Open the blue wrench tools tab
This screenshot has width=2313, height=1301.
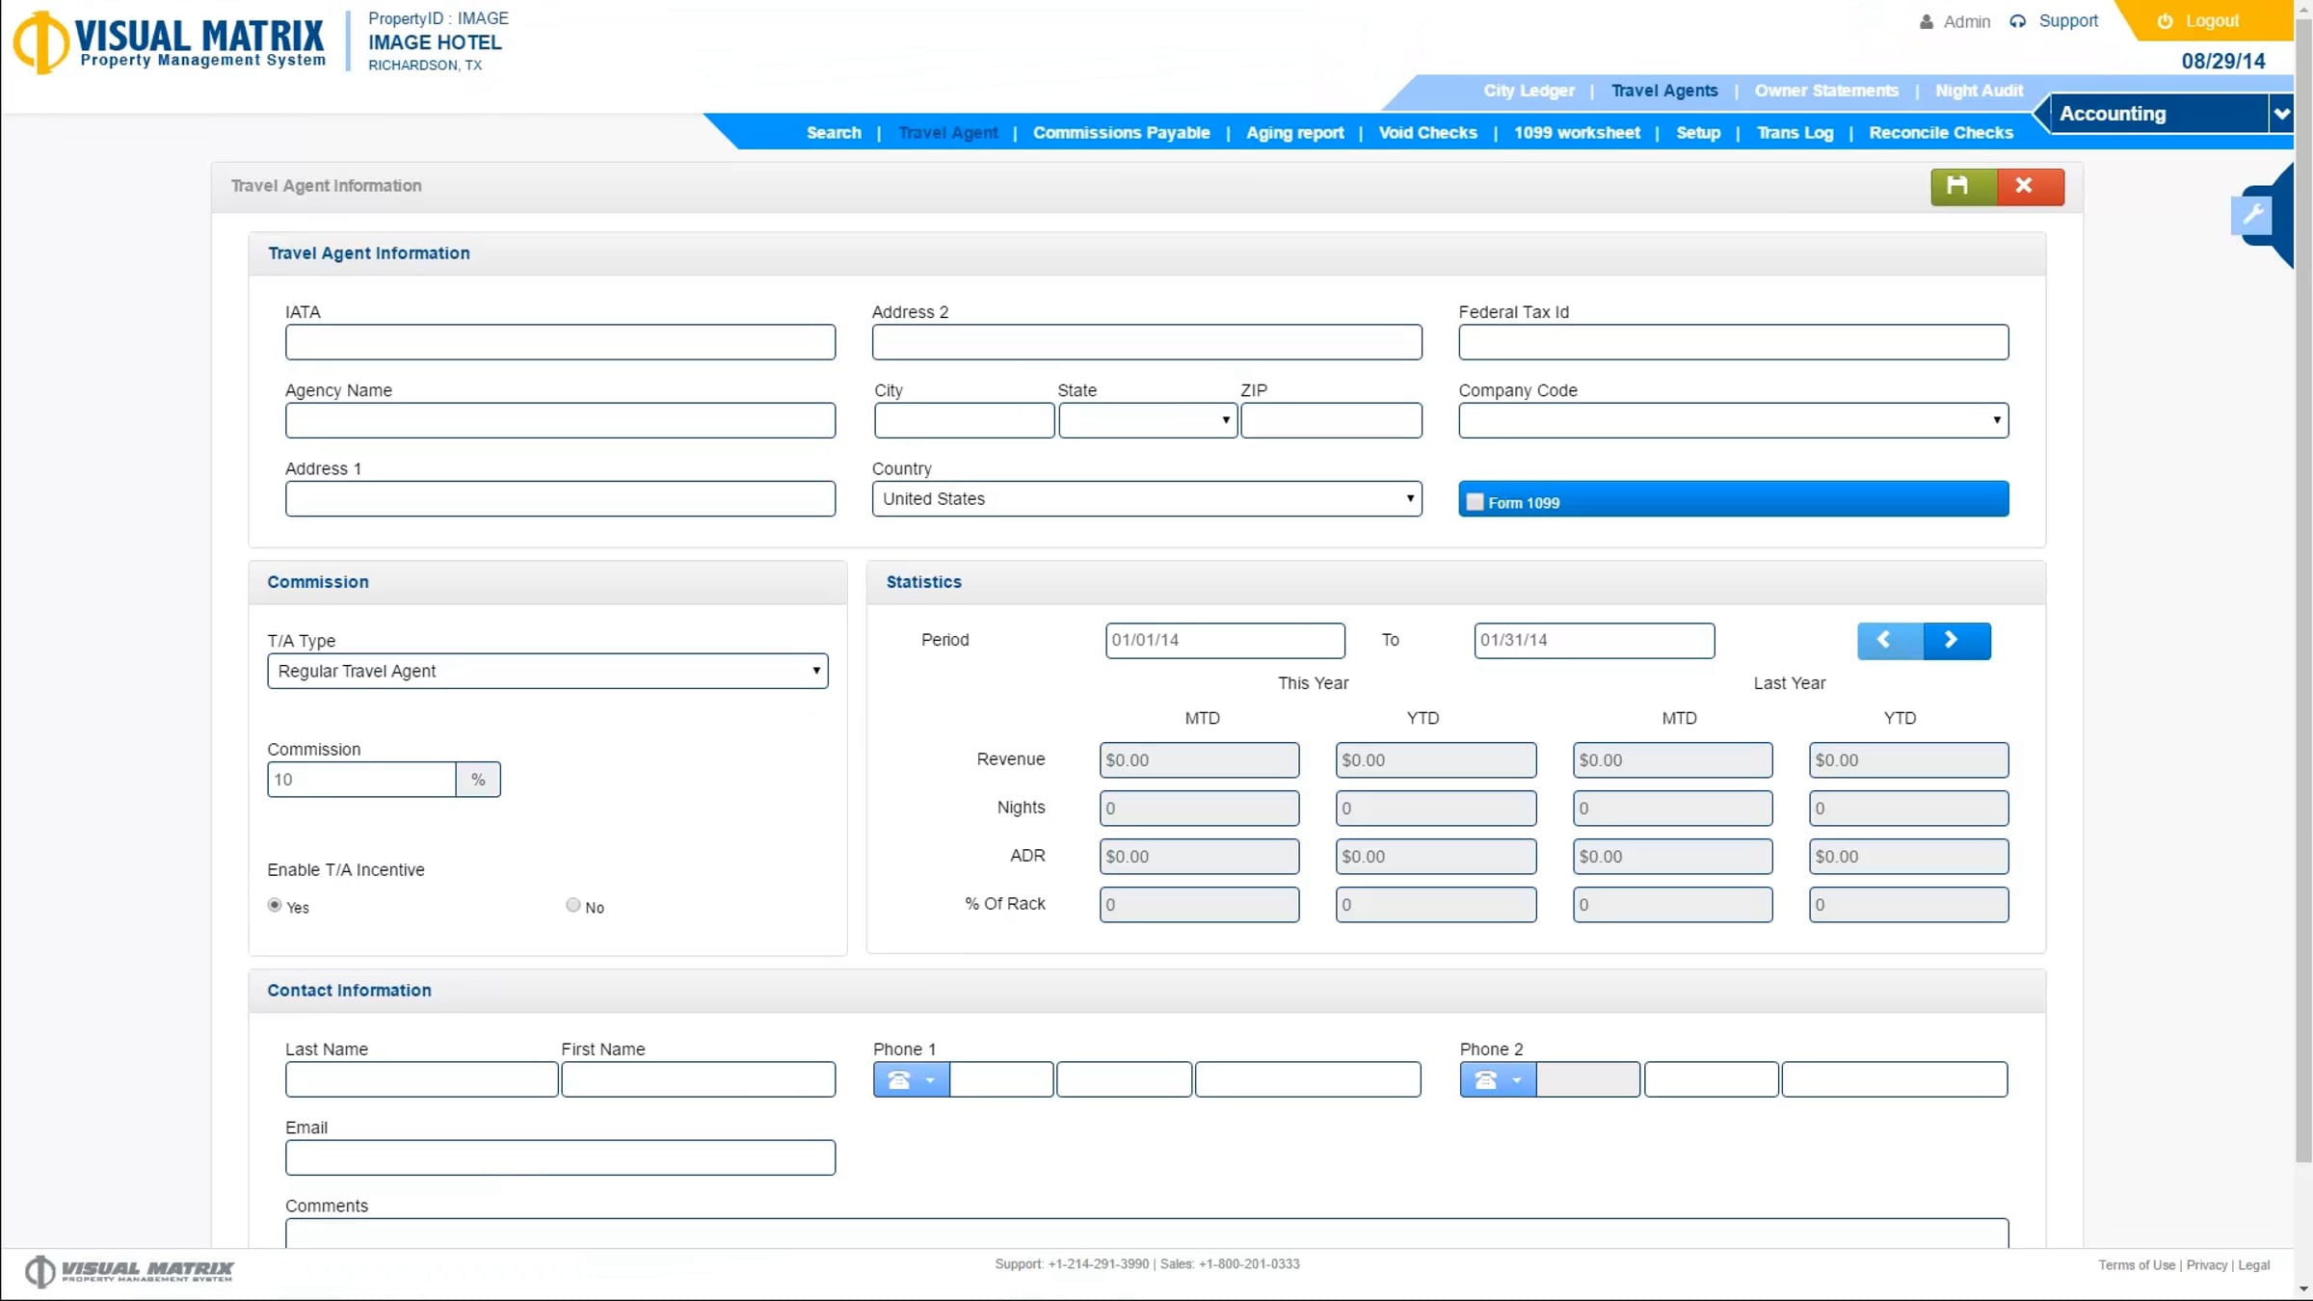(x=2252, y=214)
